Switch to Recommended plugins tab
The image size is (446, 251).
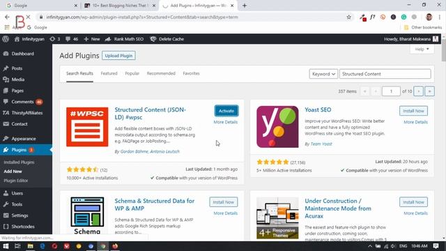[x=161, y=73]
